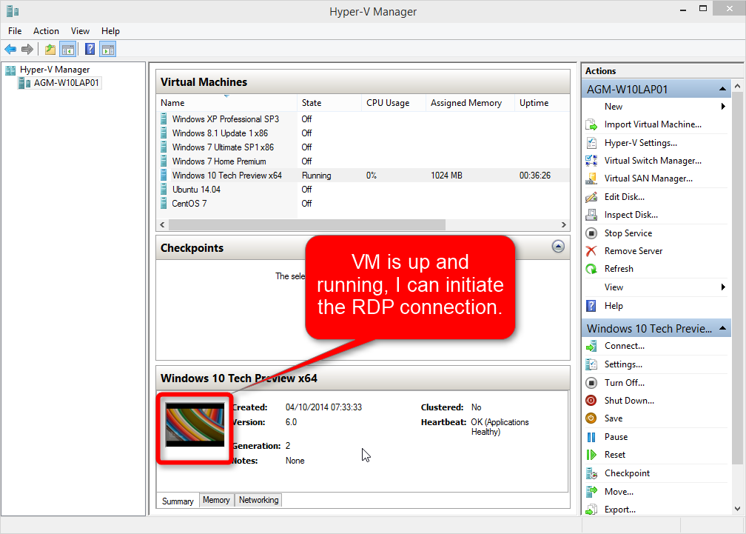Screen dimensions: 746x534
Task: Collapse the AGM-W10LAP01 actions section
Action: click(x=722, y=89)
